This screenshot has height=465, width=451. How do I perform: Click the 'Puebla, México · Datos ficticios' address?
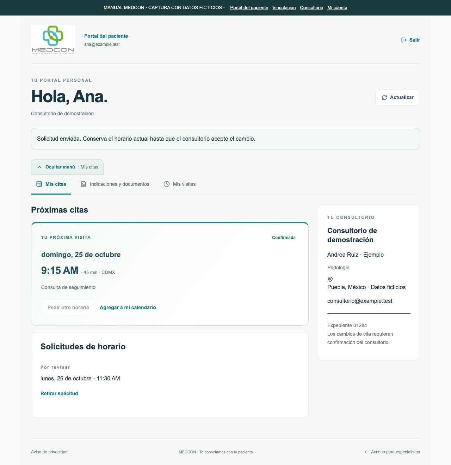(x=366, y=287)
